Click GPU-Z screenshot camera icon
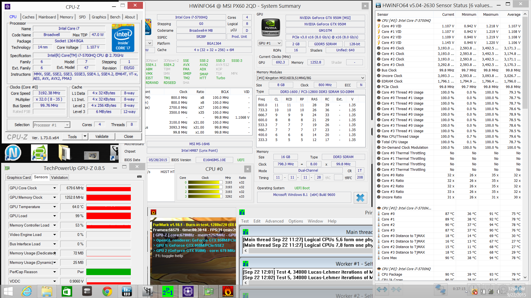531x298 pixels. click(x=139, y=177)
